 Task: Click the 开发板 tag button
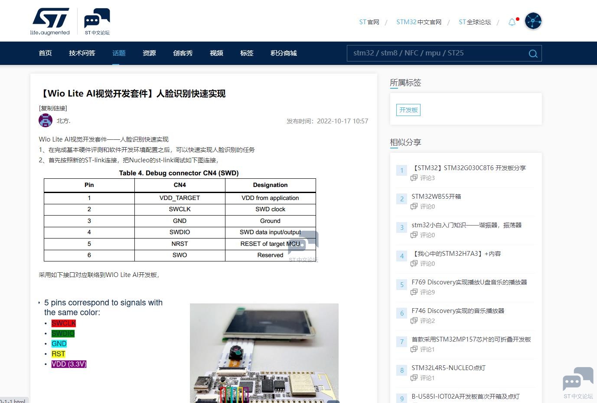(x=408, y=110)
